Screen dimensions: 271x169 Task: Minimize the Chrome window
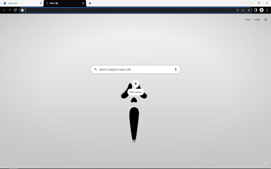click(x=251, y=3)
